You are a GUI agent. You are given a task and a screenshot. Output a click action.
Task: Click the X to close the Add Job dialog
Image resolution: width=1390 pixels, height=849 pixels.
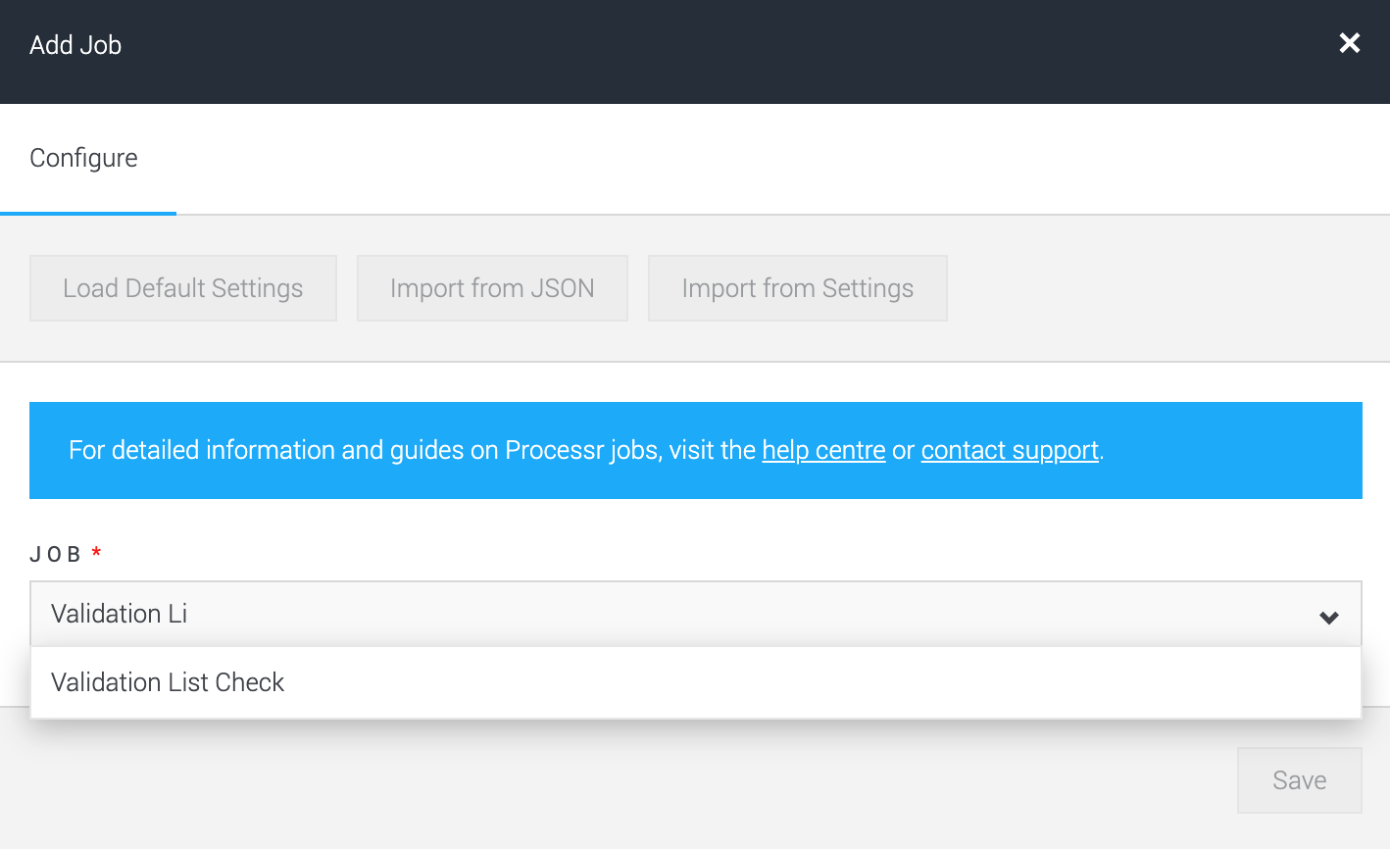pyautogui.click(x=1349, y=43)
